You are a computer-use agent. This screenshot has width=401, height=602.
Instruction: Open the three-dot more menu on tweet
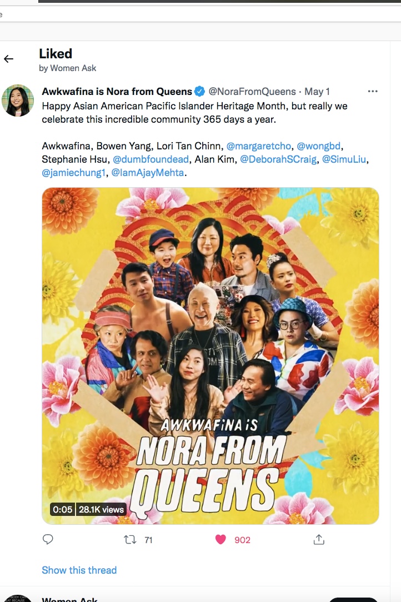372,92
